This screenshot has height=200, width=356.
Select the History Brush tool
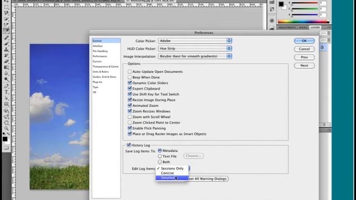[x=6, y=55]
